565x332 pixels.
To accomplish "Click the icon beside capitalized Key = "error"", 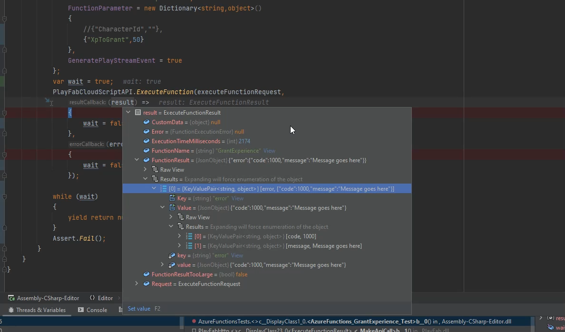I will (172, 198).
